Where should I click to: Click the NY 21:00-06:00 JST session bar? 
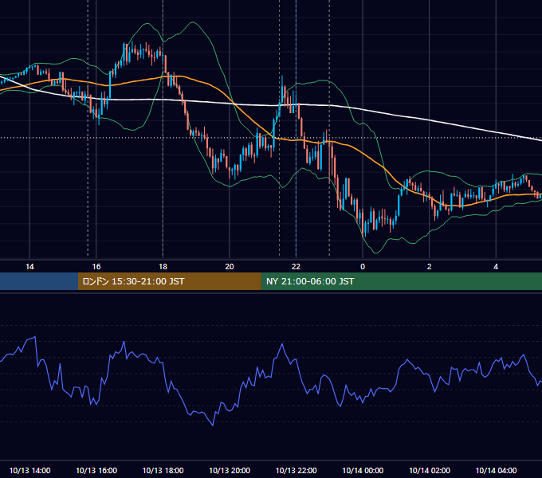coord(401,281)
